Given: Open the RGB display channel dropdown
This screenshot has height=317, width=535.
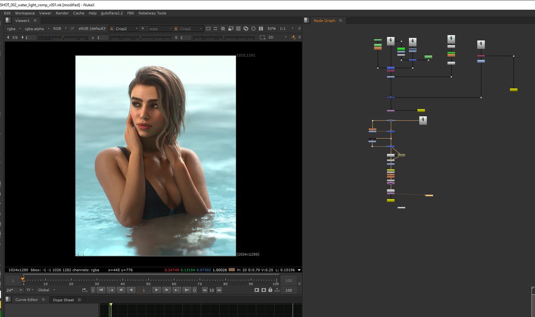Looking at the screenshot, I should click(x=60, y=29).
